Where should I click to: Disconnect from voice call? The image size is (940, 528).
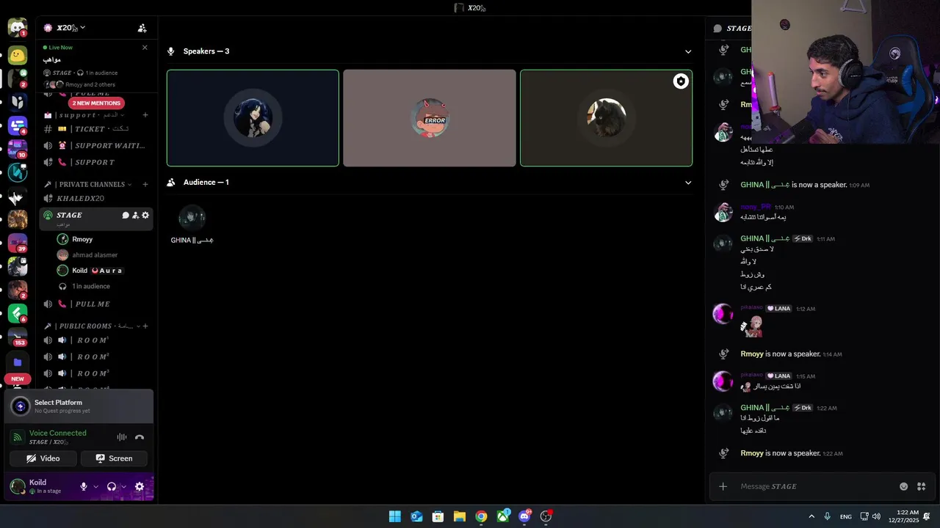(140, 437)
